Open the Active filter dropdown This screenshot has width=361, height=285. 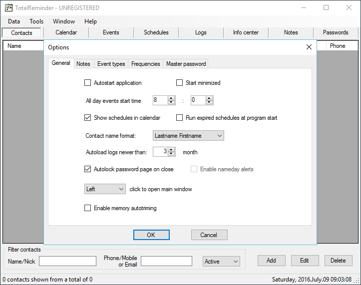pos(221,262)
